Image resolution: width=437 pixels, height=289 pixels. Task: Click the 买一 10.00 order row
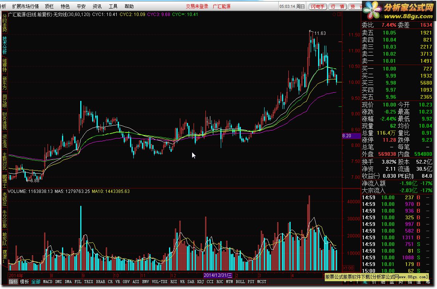(x=397, y=69)
